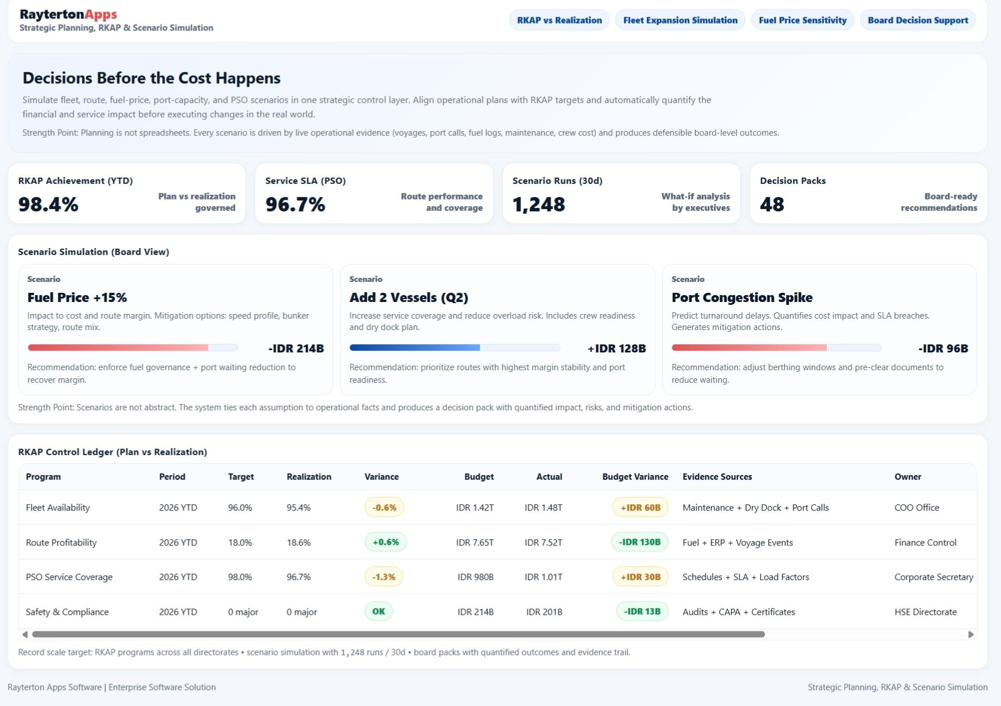Click the left scroll arrow of ledger table

(25, 634)
